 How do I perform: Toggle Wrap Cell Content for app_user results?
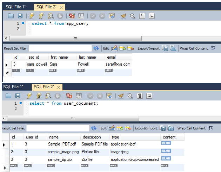213,48
